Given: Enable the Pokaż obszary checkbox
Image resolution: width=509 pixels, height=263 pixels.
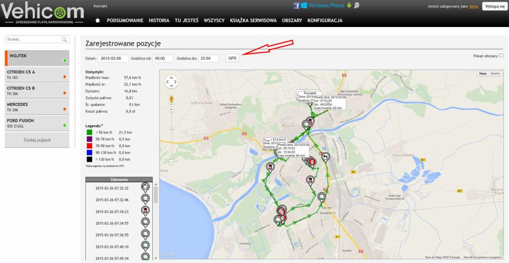Looking at the screenshot, I should pos(501,56).
